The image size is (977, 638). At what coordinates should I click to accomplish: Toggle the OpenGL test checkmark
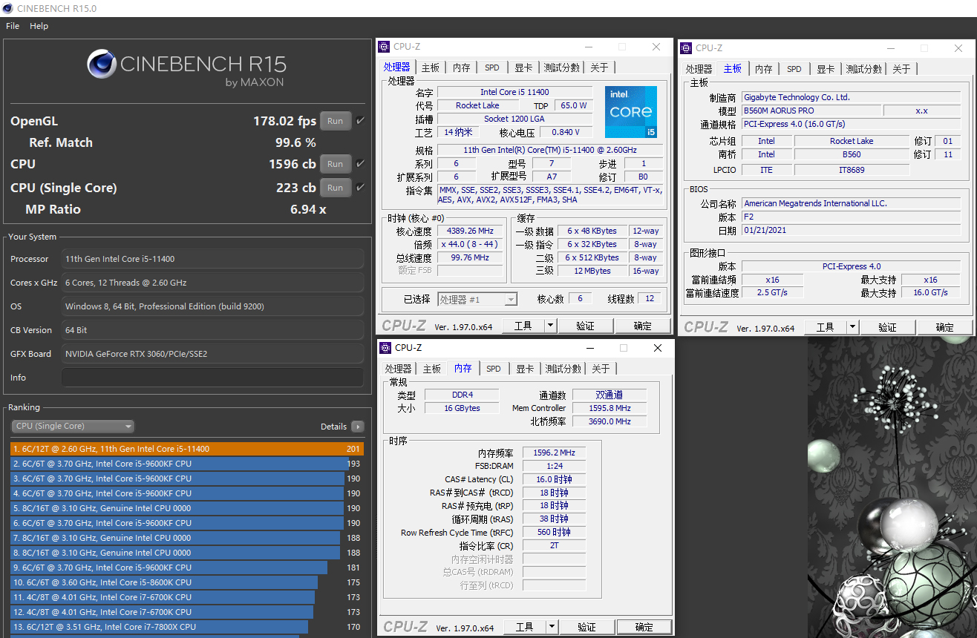click(361, 121)
